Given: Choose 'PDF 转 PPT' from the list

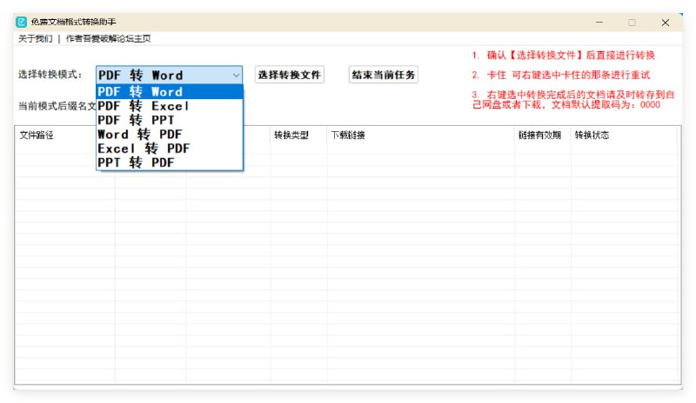Looking at the screenshot, I should (170, 120).
